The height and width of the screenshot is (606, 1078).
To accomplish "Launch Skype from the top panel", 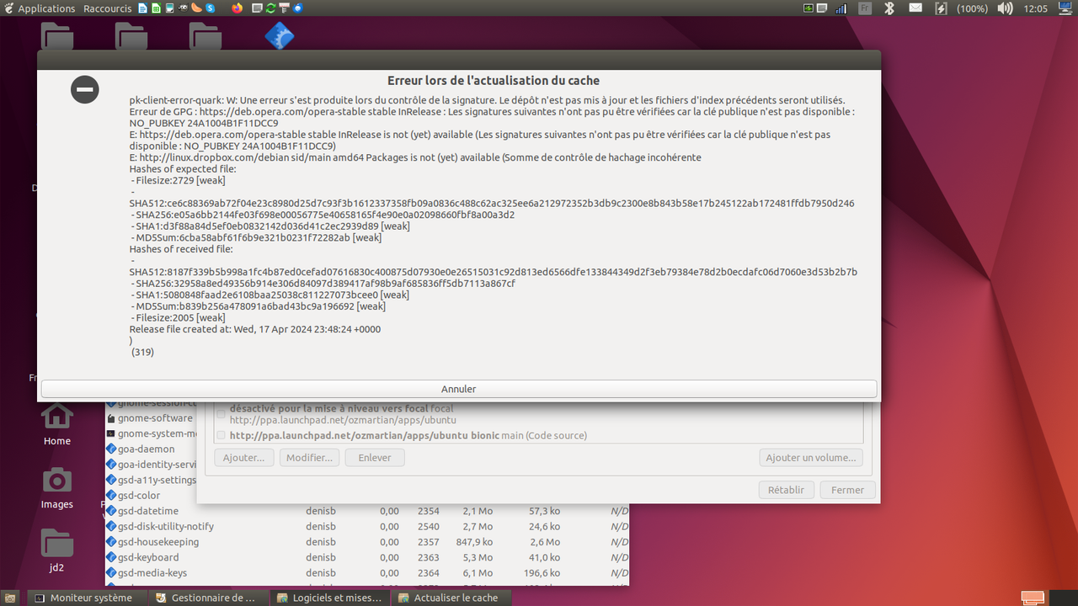I will pyautogui.click(x=210, y=8).
